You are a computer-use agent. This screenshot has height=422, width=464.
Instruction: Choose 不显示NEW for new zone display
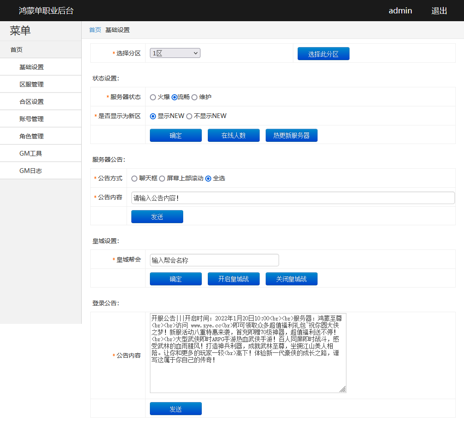click(x=189, y=116)
